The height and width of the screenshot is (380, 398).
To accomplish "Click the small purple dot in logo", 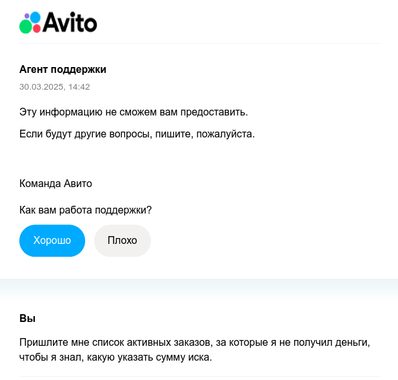I will click(x=26, y=16).
